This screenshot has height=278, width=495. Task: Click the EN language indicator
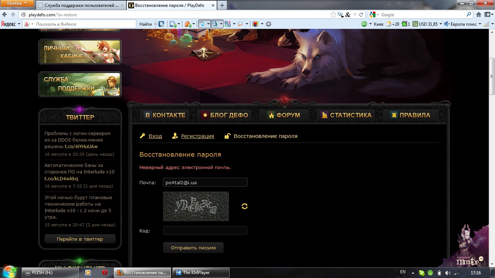tap(403, 272)
